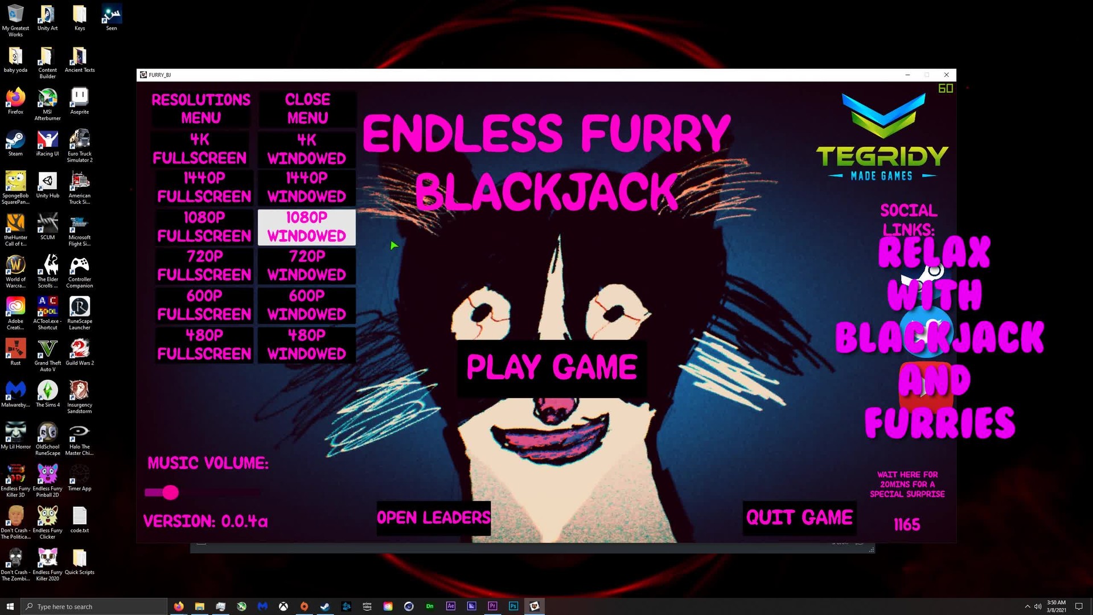The height and width of the screenshot is (615, 1093).
Task: Expand hidden system tray icons chevron
Action: [x=1027, y=606]
